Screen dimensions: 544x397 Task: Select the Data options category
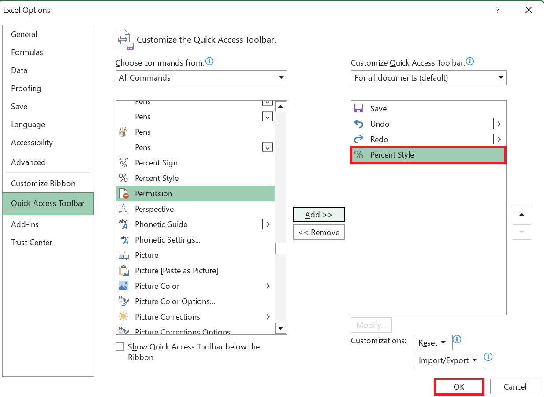click(x=48, y=70)
